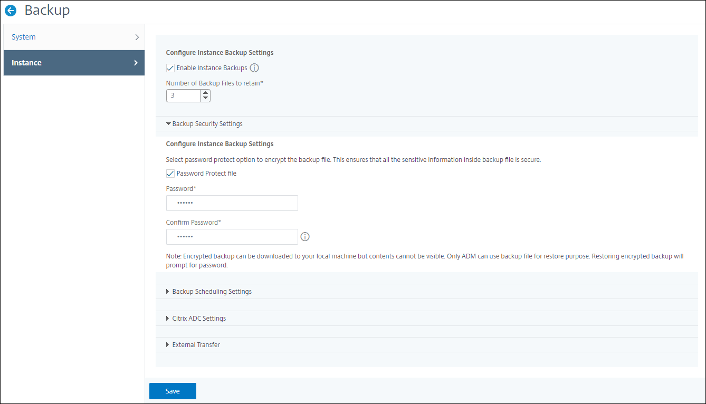Click the Save button
The image size is (706, 404).
tap(173, 391)
